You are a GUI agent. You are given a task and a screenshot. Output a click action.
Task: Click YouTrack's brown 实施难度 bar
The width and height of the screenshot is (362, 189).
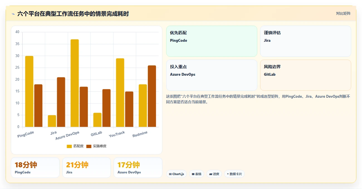coord(129,109)
